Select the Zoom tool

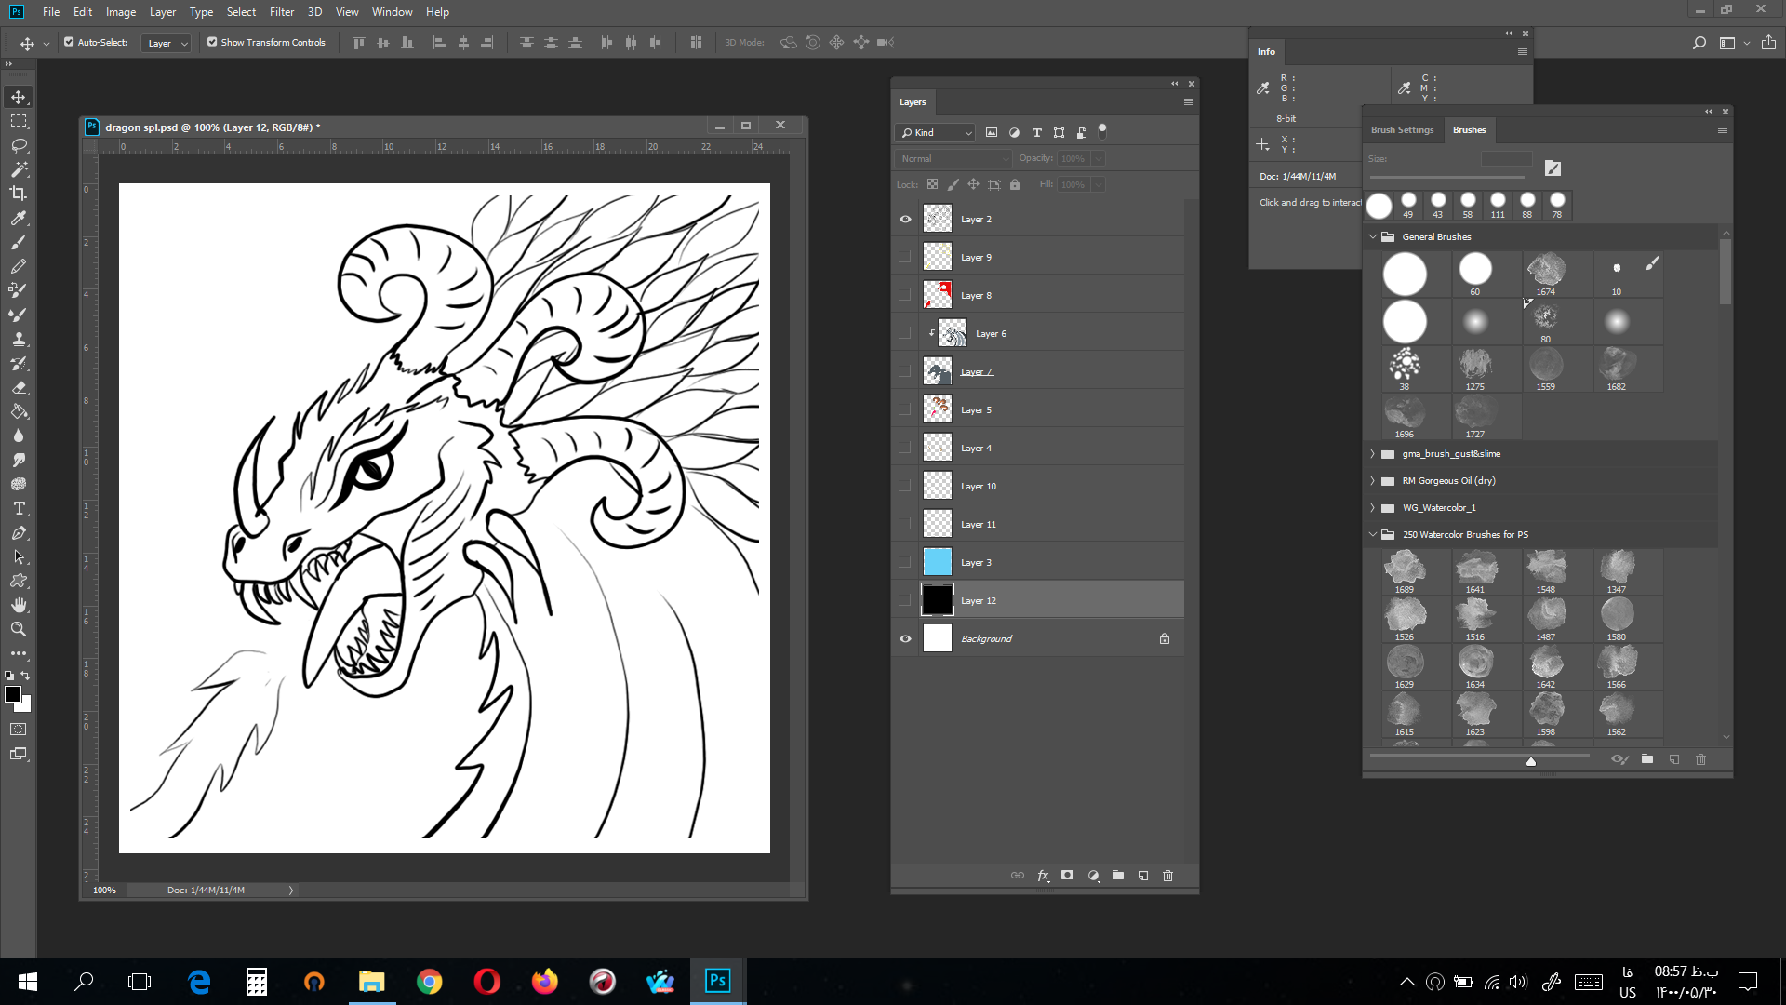(x=19, y=629)
